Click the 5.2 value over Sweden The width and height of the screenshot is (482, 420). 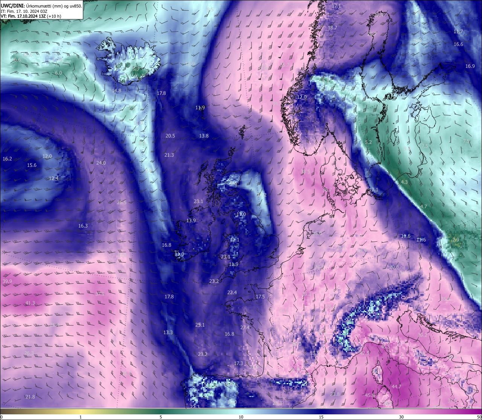click(x=368, y=142)
